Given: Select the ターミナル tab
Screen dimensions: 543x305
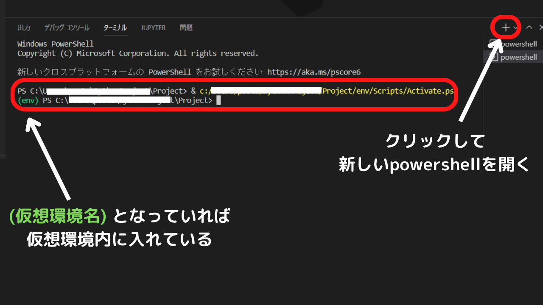Looking at the screenshot, I should [x=115, y=28].
